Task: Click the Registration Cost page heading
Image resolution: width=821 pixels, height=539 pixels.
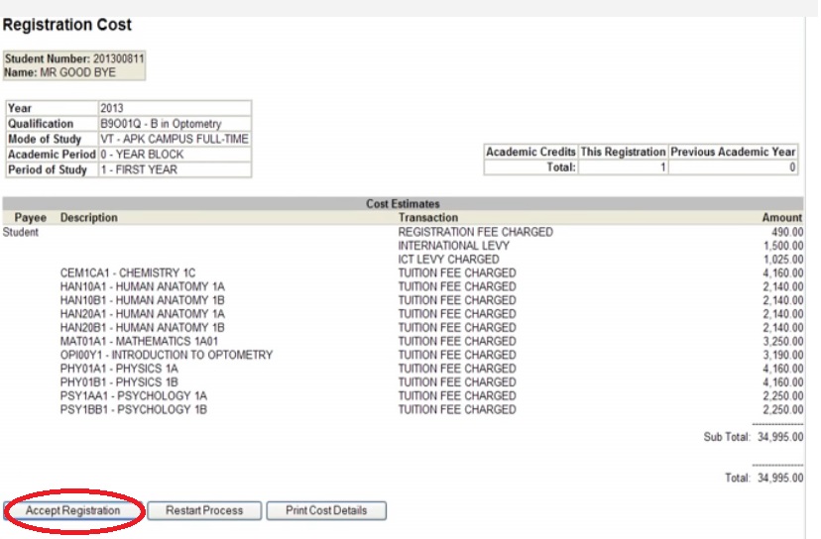Action: tap(67, 24)
